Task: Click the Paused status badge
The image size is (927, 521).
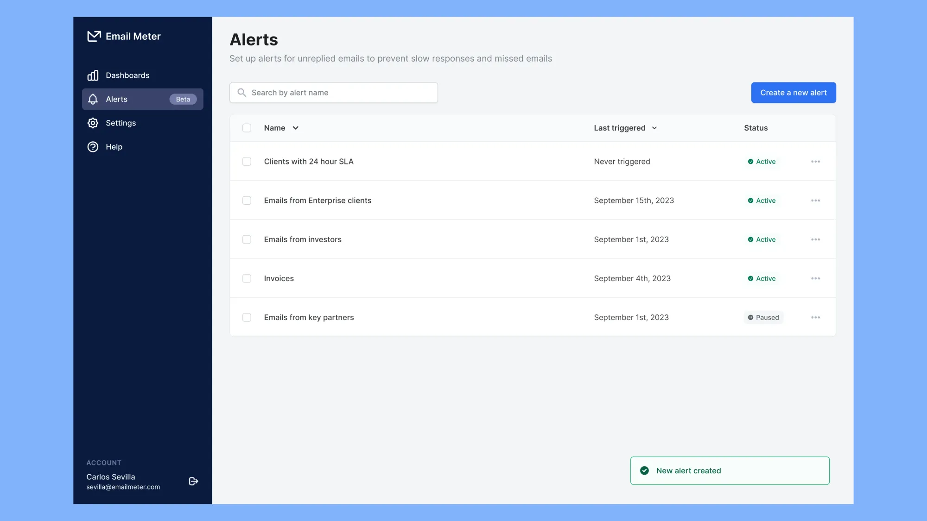Action: click(x=763, y=317)
